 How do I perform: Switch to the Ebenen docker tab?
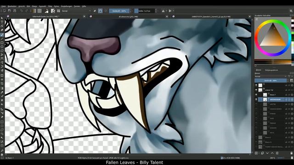(259, 70)
